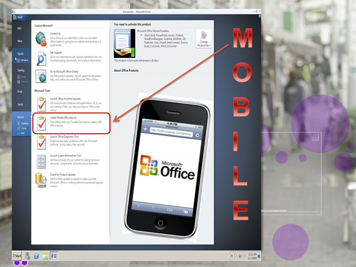This screenshot has height=267, width=356.
Task: Click the product activation image
Action: 125,43
